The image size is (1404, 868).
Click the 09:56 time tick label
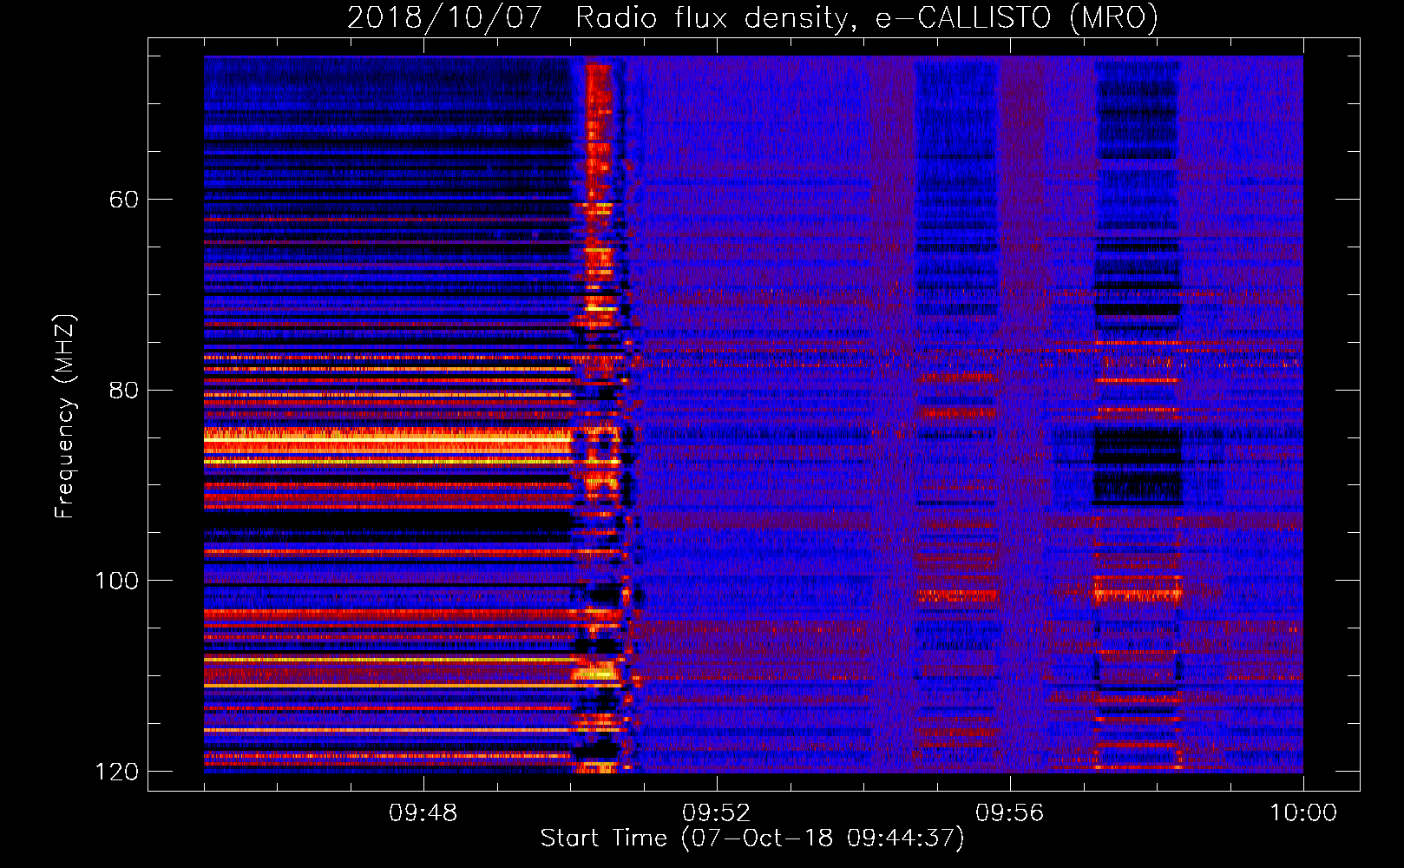(x=1009, y=813)
